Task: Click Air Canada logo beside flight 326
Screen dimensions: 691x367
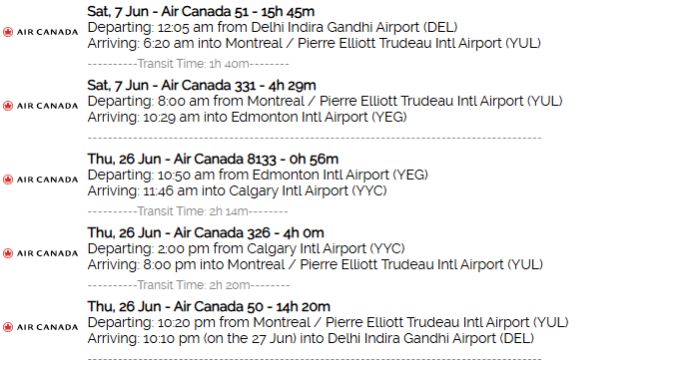Action: click(x=40, y=253)
